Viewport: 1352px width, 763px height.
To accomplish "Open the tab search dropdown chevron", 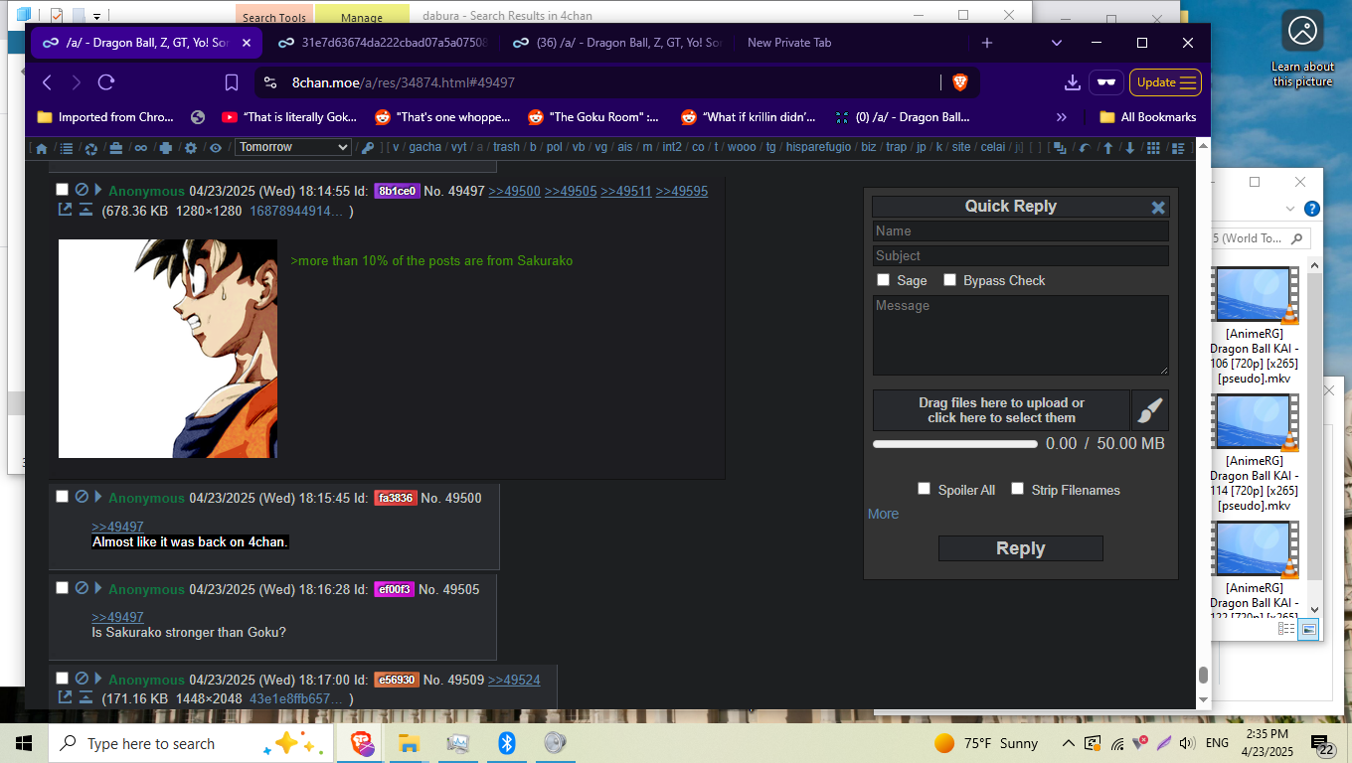I will tap(1057, 43).
